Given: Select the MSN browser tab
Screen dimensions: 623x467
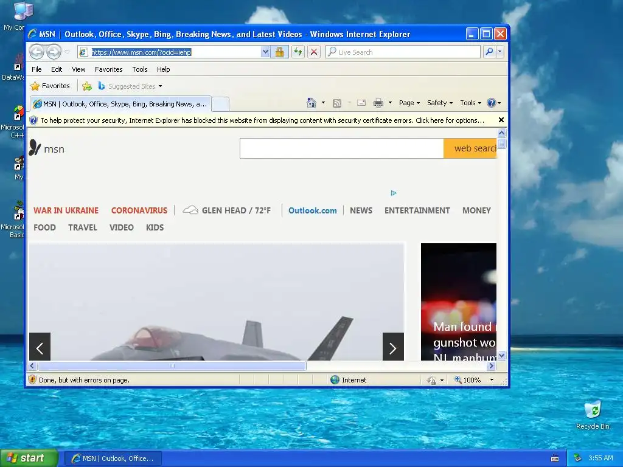Looking at the screenshot, I should click(120, 104).
